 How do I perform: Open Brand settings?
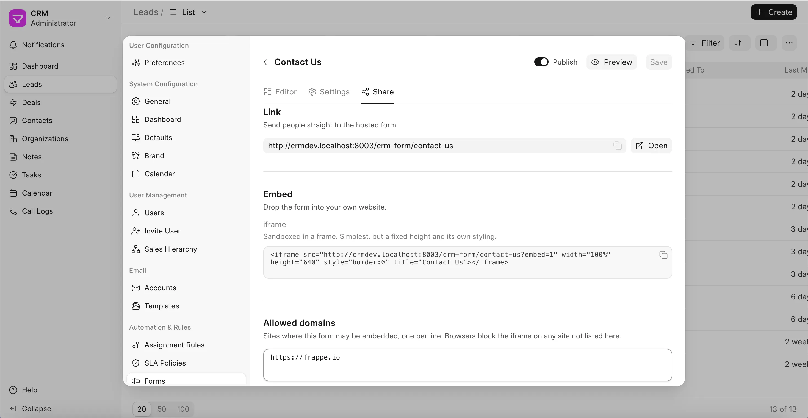pyautogui.click(x=186, y=156)
